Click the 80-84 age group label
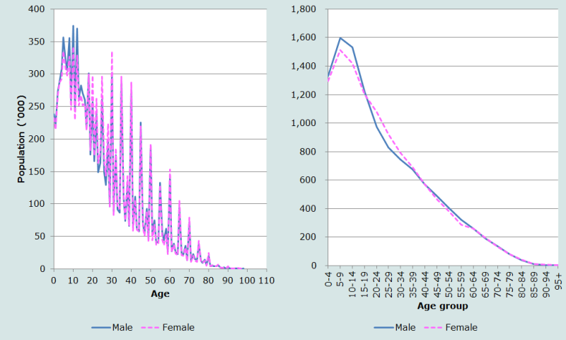 pyautogui.click(x=522, y=285)
